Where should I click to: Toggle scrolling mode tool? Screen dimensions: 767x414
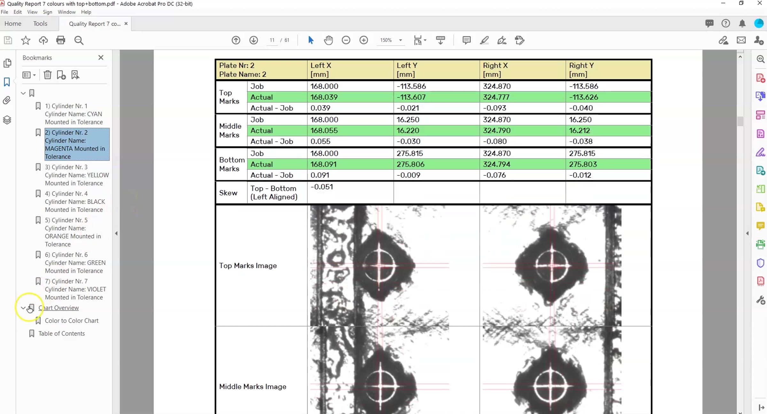(440, 40)
